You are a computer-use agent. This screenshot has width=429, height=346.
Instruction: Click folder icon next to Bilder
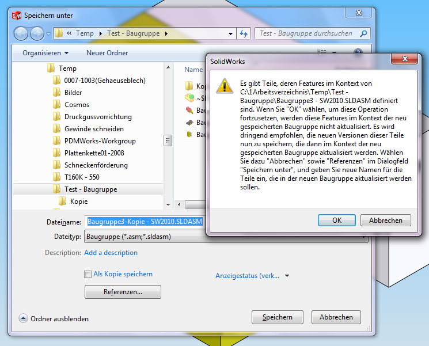tap(56, 92)
